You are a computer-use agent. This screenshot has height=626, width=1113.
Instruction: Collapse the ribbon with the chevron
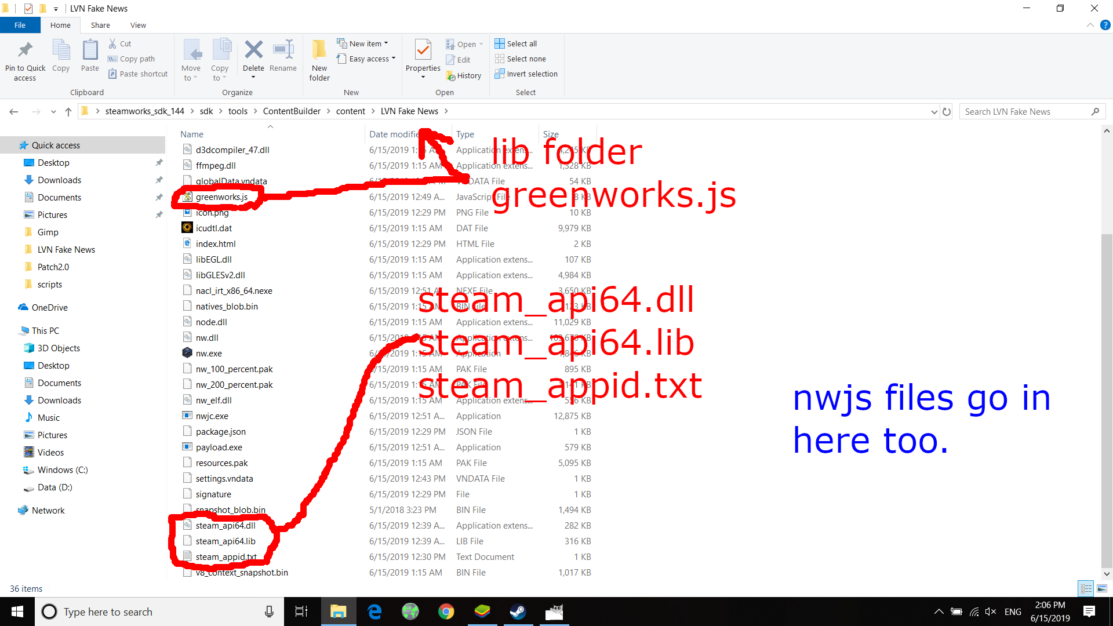click(1090, 25)
